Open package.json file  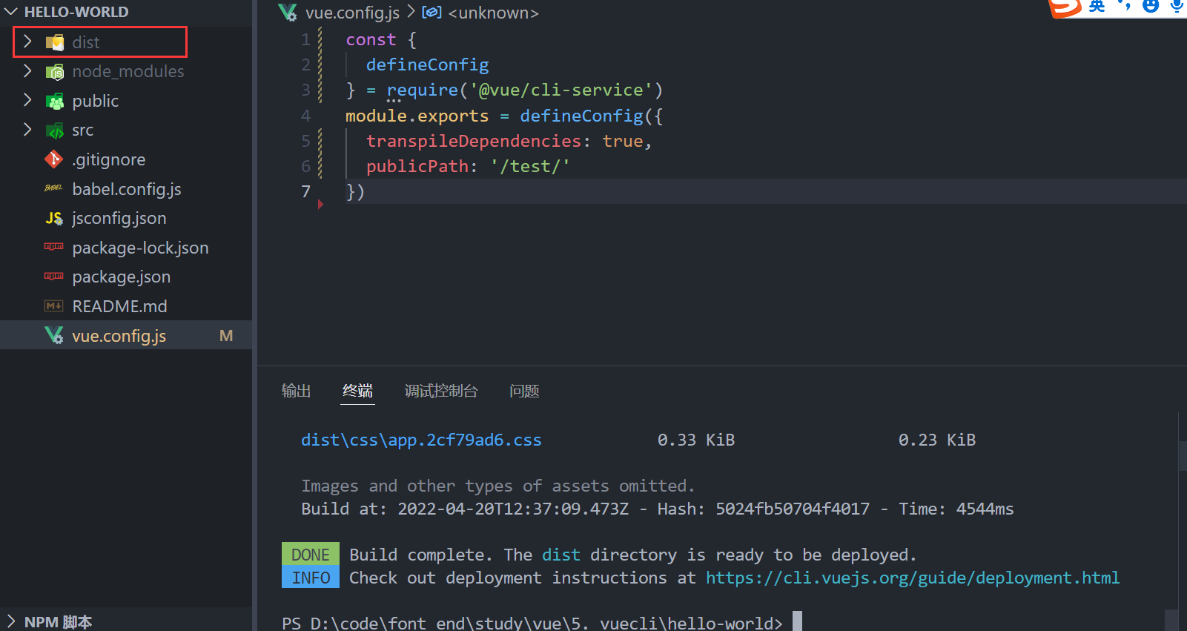pos(122,277)
